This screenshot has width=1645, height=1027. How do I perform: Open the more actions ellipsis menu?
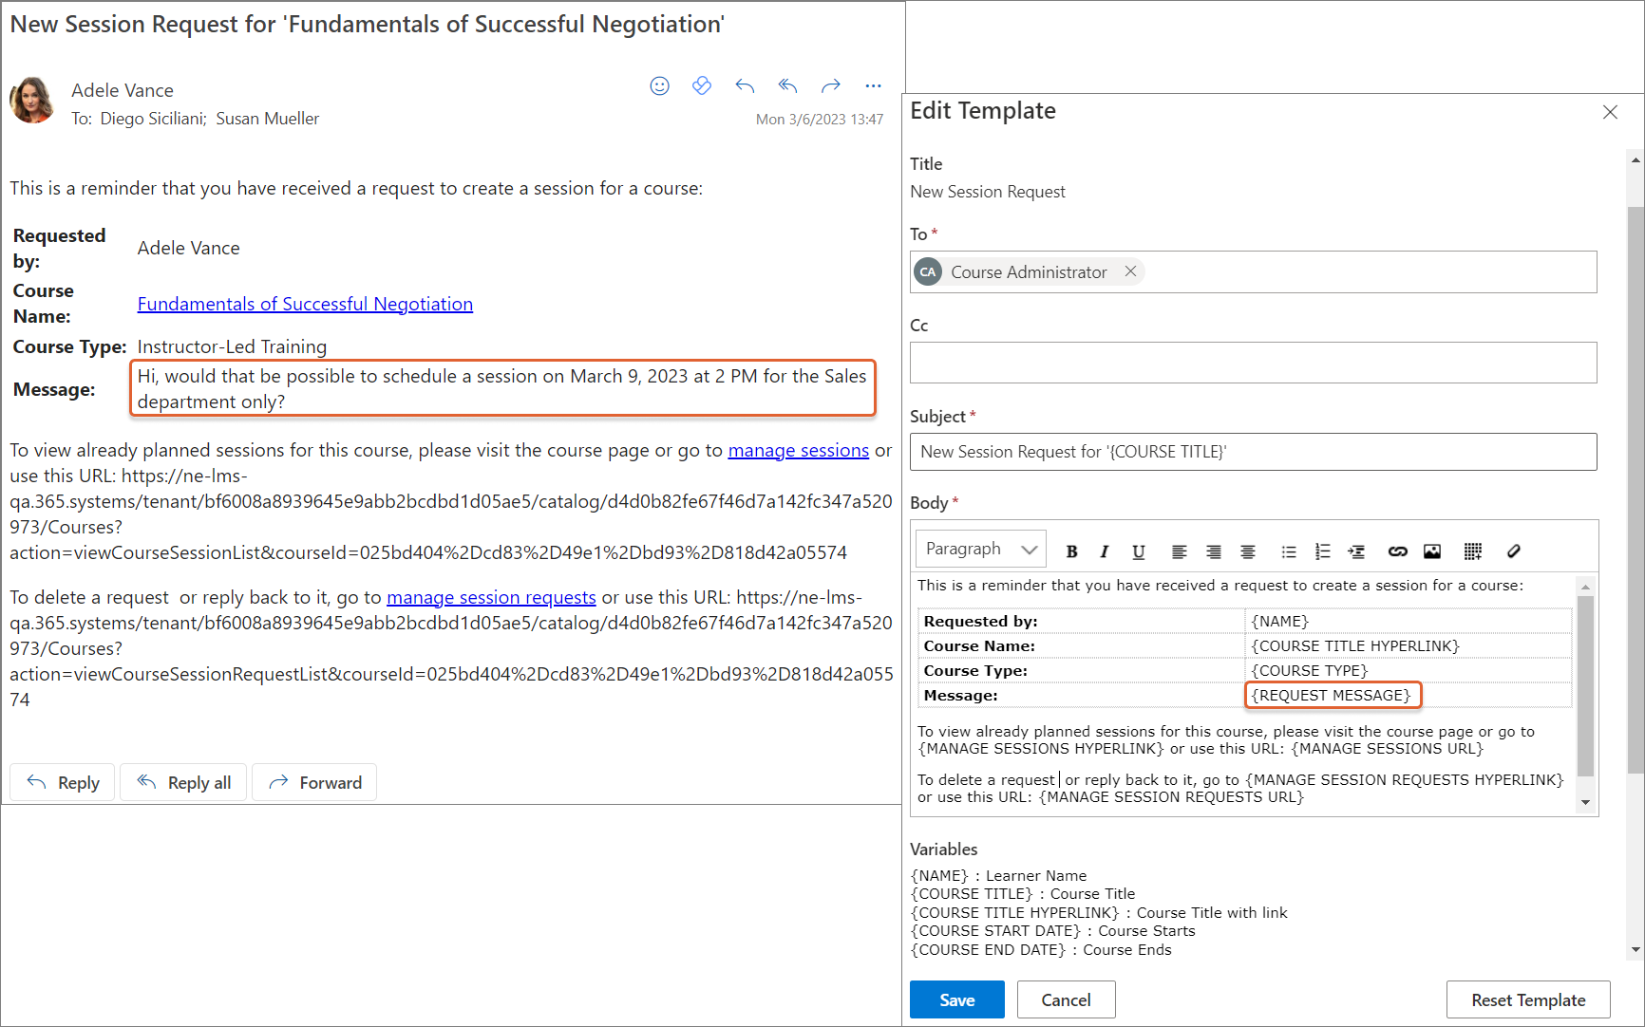(x=873, y=86)
